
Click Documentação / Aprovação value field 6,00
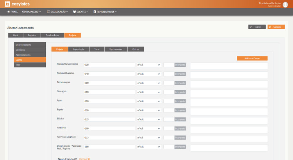pyautogui.click(x=109, y=147)
